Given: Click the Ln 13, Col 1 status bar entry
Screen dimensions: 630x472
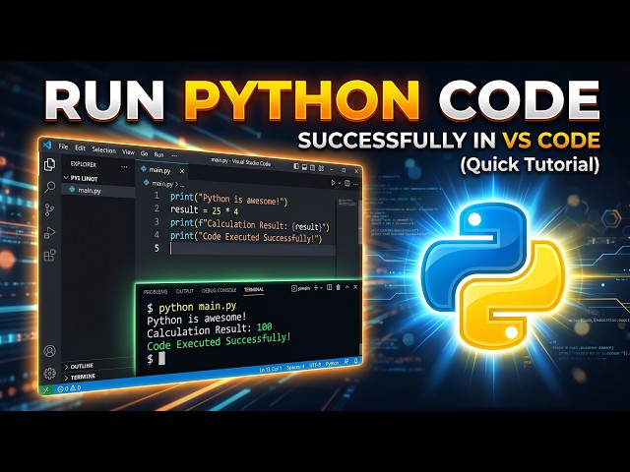Looking at the screenshot, I should tap(271, 369).
